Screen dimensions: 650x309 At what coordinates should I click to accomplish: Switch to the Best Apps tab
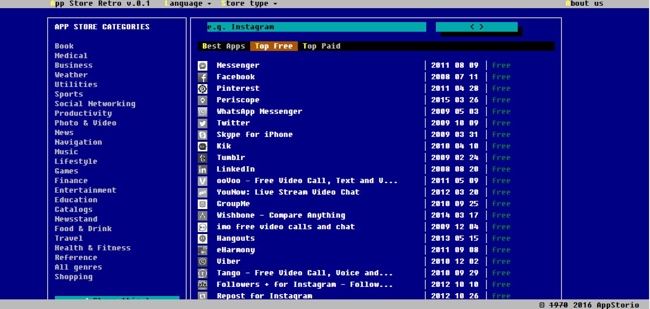(224, 46)
